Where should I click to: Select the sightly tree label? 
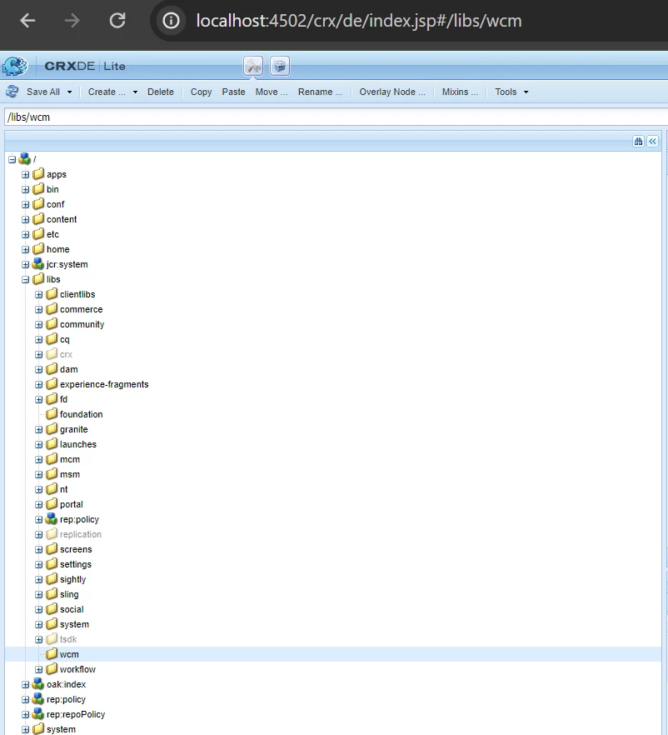pyautogui.click(x=72, y=579)
